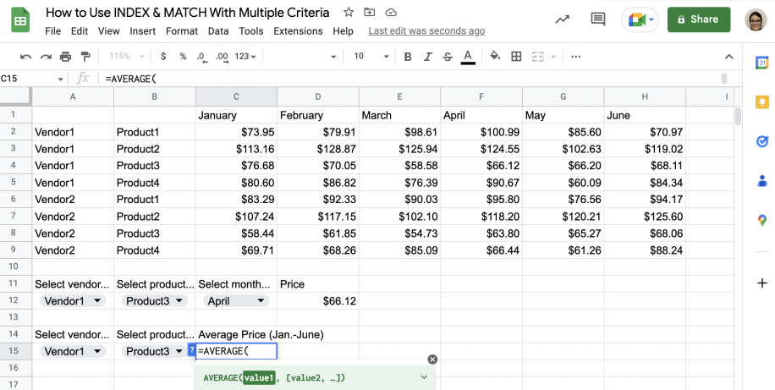Open the text color picker

point(468,57)
